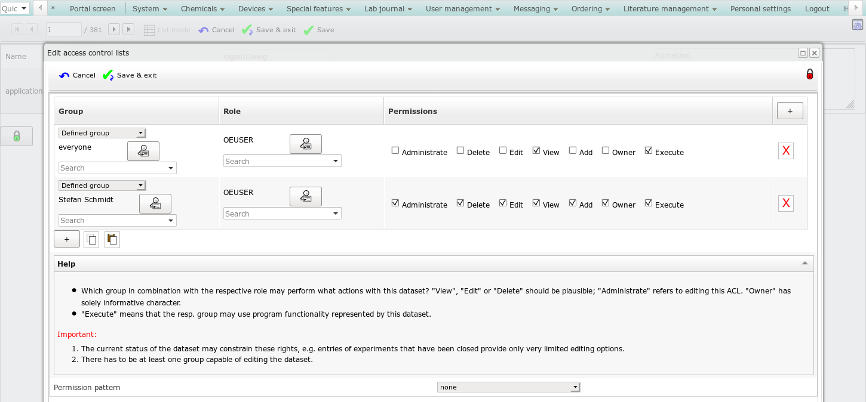Click Cancel in the ACL dialog
The image size is (866, 402).
pyautogui.click(x=78, y=75)
